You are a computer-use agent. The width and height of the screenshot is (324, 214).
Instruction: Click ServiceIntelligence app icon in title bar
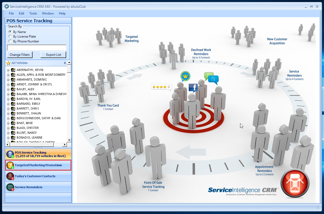7,6
